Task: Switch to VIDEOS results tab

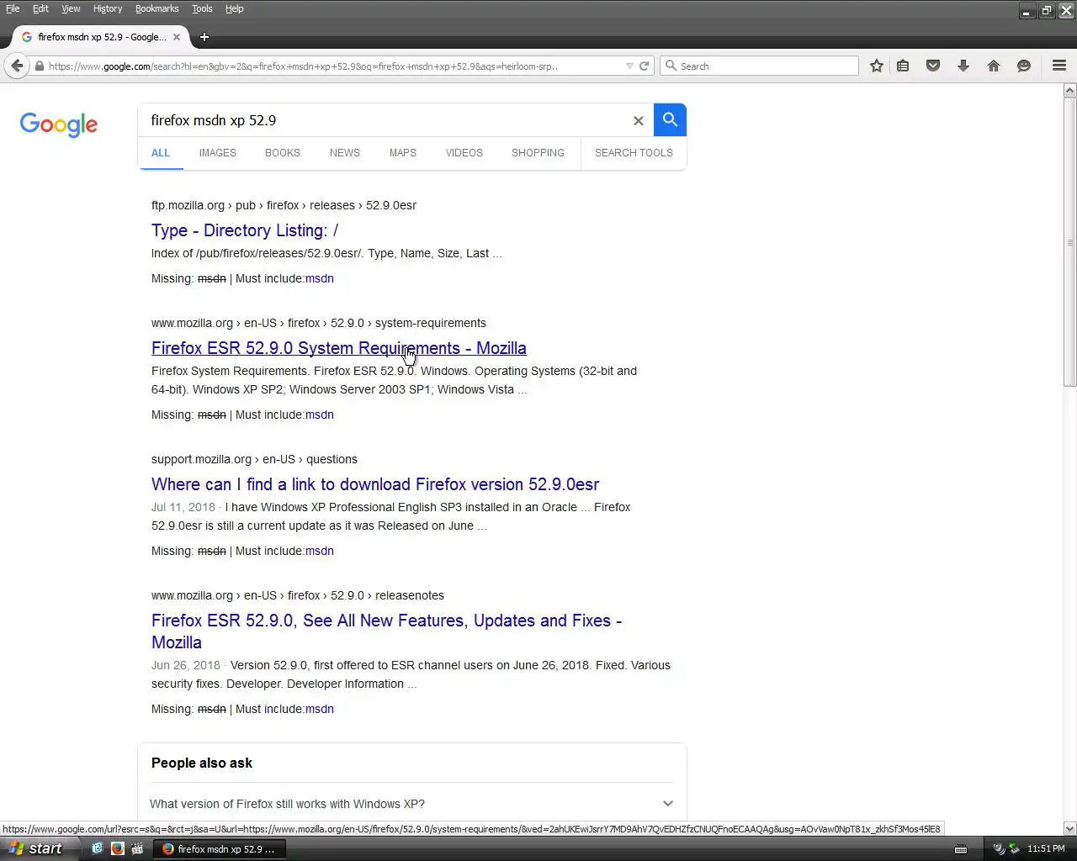Action: [x=464, y=153]
